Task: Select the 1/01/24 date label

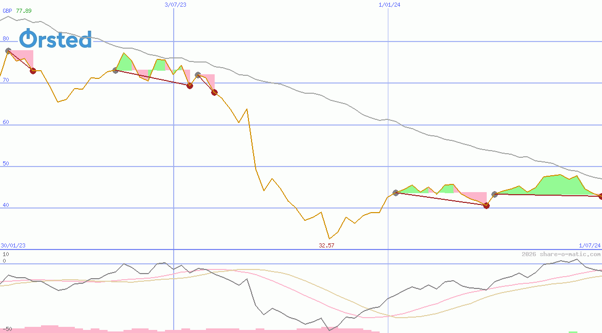Action: coord(389,5)
